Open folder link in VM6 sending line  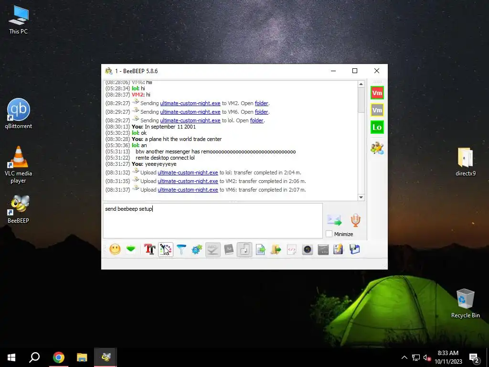click(x=261, y=112)
